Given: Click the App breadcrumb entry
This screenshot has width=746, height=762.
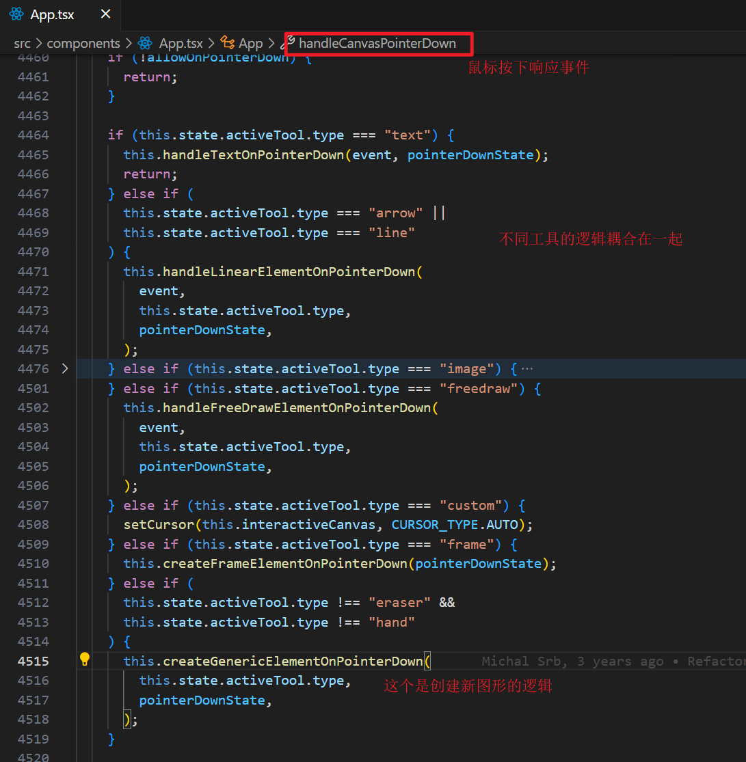Looking at the screenshot, I should click(x=252, y=42).
